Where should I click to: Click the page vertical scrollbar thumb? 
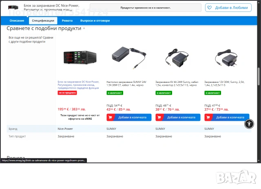point(259,76)
